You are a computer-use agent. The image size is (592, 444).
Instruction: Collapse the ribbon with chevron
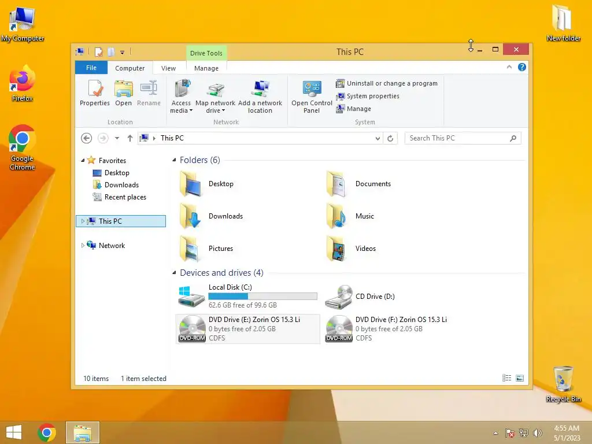coord(509,67)
